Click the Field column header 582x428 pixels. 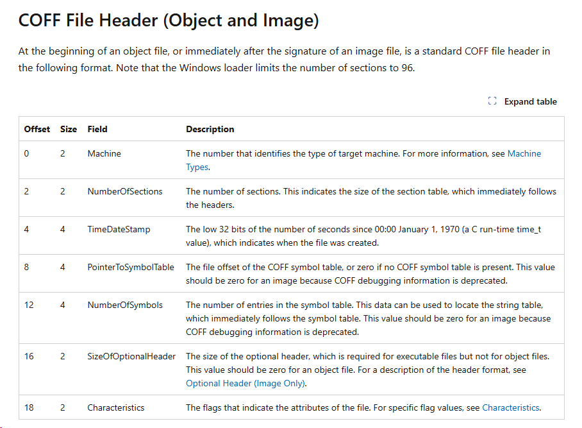coord(97,129)
